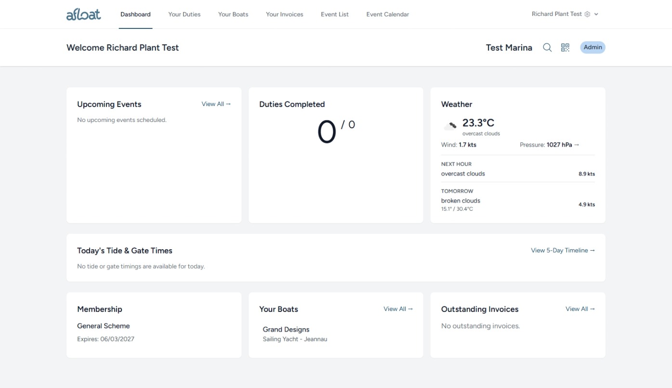Click the Duties Completed large zero count
This screenshot has width=672, height=388.
tap(327, 132)
